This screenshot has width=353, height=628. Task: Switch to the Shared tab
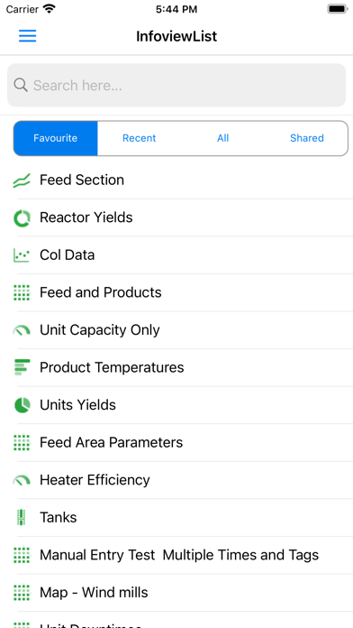[307, 138]
